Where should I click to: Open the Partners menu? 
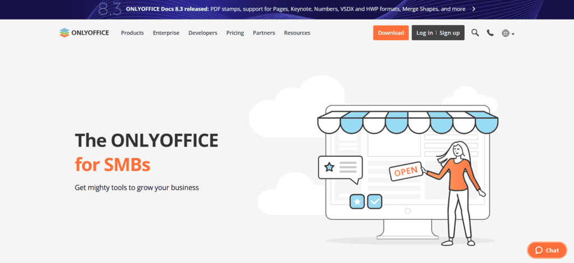264,33
